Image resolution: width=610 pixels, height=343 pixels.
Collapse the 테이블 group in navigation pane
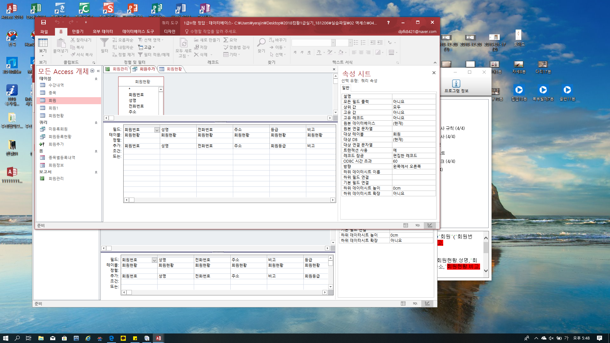click(96, 79)
